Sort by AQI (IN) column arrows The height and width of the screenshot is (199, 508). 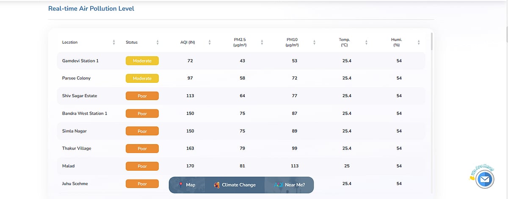[x=210, y=42]
